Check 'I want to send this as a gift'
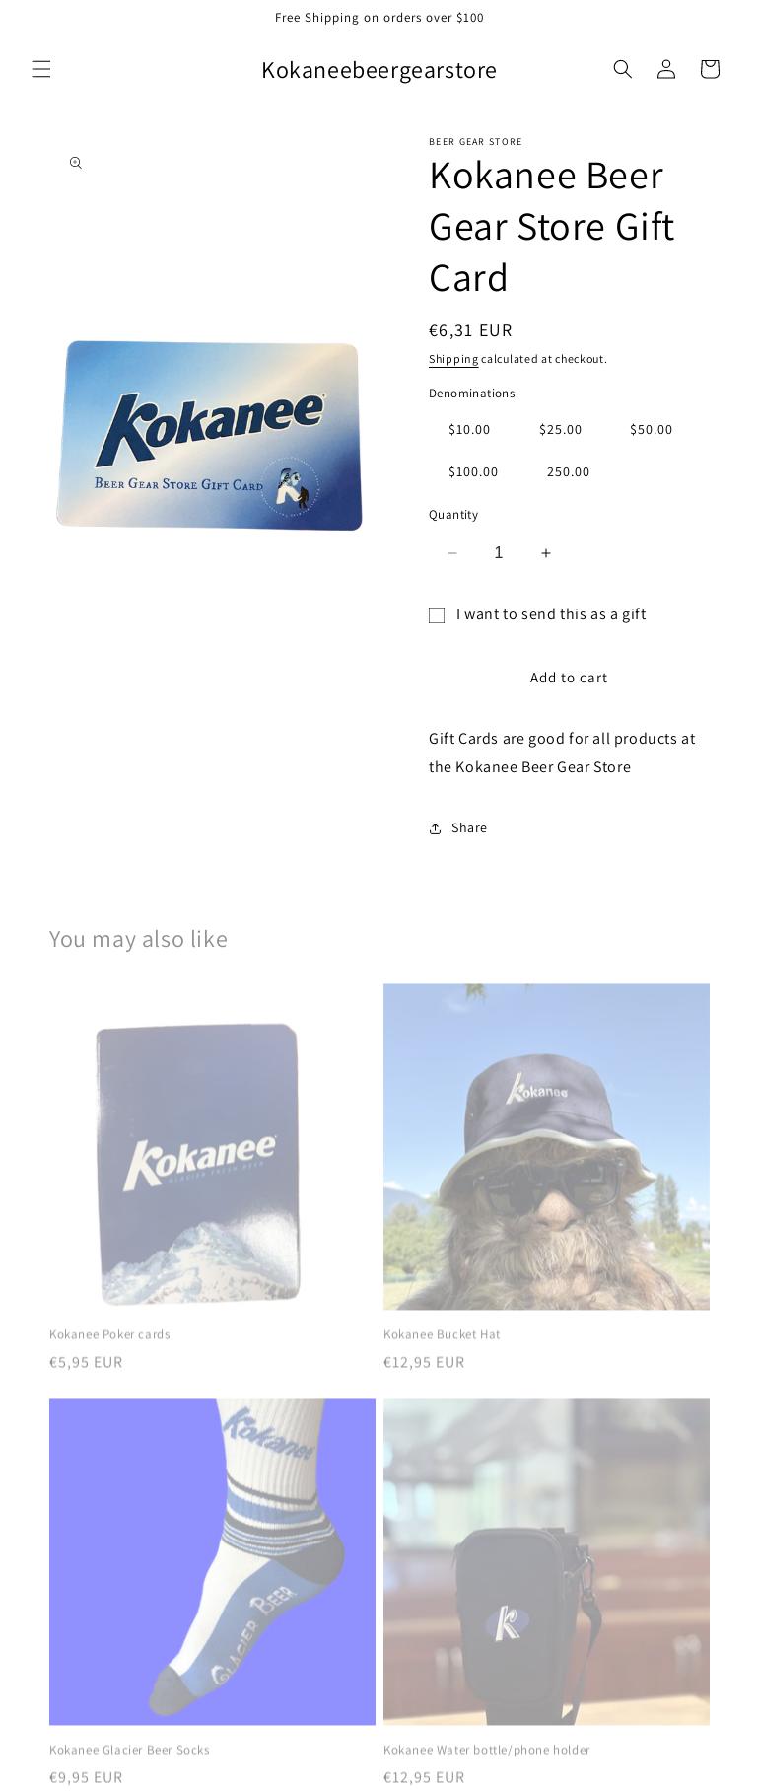This screenshot has height=1792, width=759. click(x=437, y=615)
